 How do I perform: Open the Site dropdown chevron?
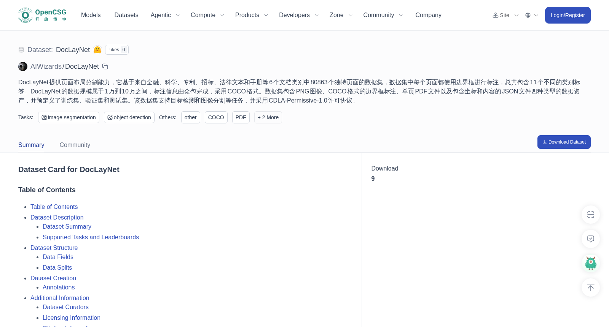click(517, 15)
